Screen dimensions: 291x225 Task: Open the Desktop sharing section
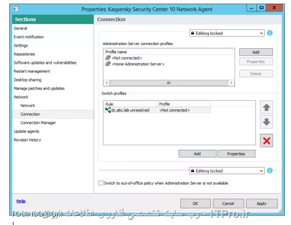pos(27,80)
